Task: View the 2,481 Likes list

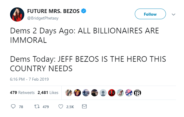Action: tap(48, 92)
